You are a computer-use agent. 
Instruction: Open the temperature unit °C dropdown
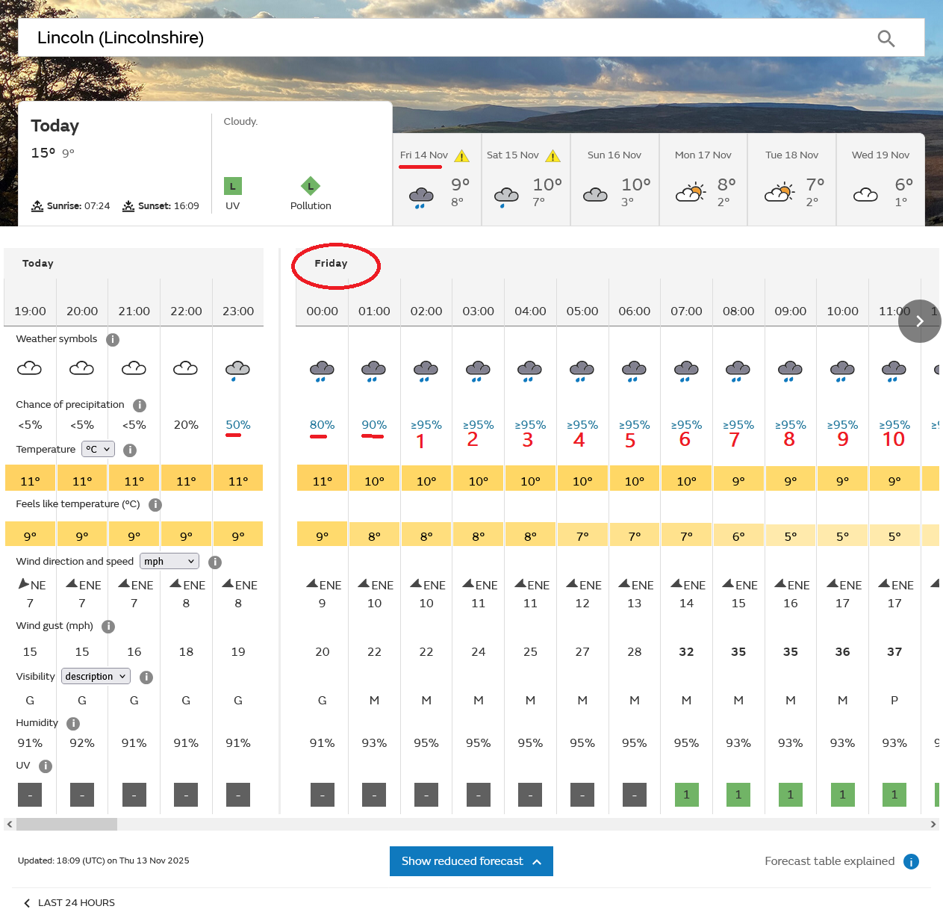coord(98,450)
